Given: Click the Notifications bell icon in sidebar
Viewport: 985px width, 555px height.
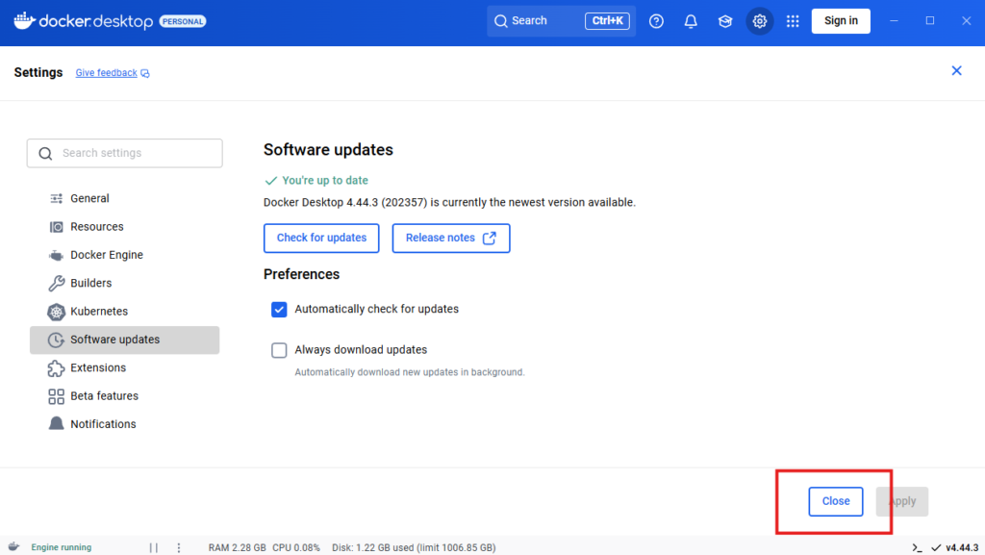Looking at the screenshot, I should [x=56, y=424].
